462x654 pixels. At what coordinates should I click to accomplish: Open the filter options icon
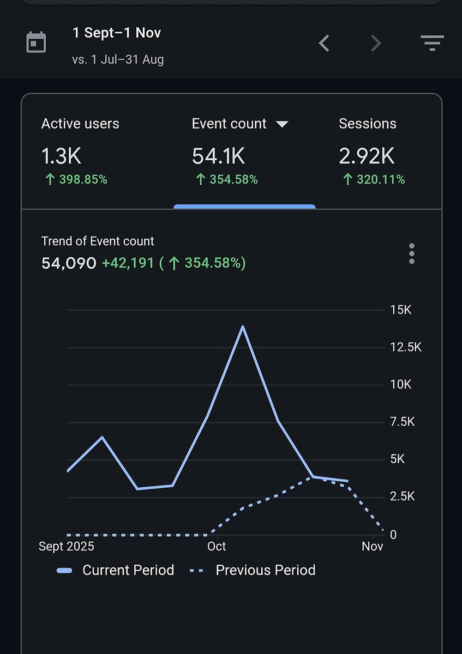(432, 43)
